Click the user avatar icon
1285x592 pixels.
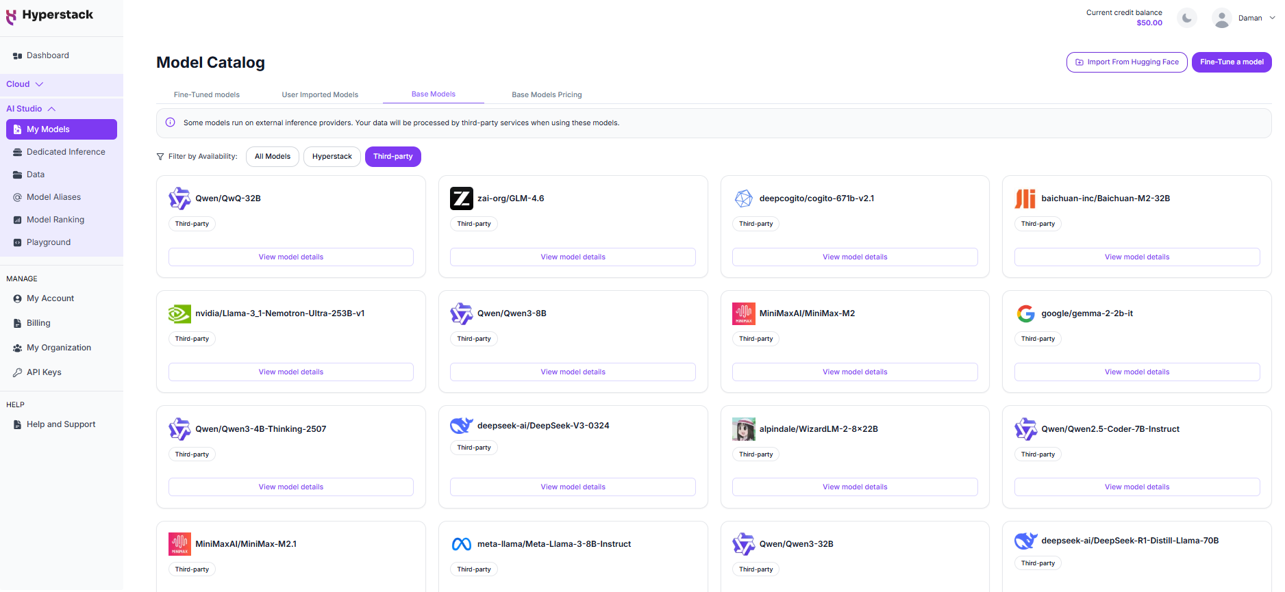coord(1221,18)
